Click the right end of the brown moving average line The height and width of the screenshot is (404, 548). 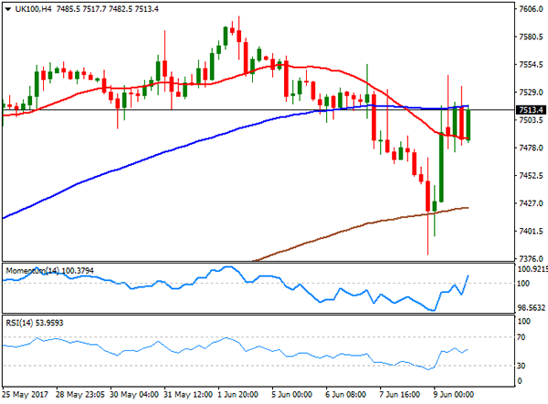[467, 208]
